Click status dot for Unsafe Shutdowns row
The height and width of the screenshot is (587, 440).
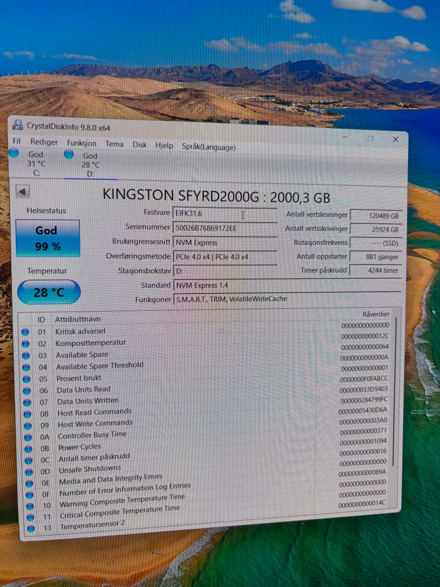point(29,472)
